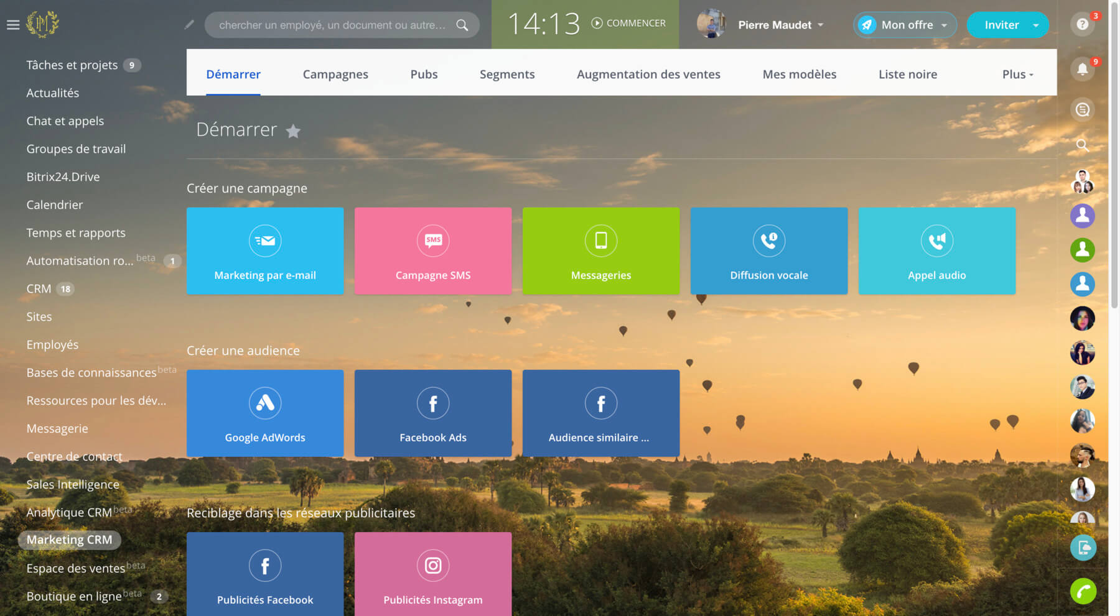Open CRM in the left sidebar

(39, 288)
